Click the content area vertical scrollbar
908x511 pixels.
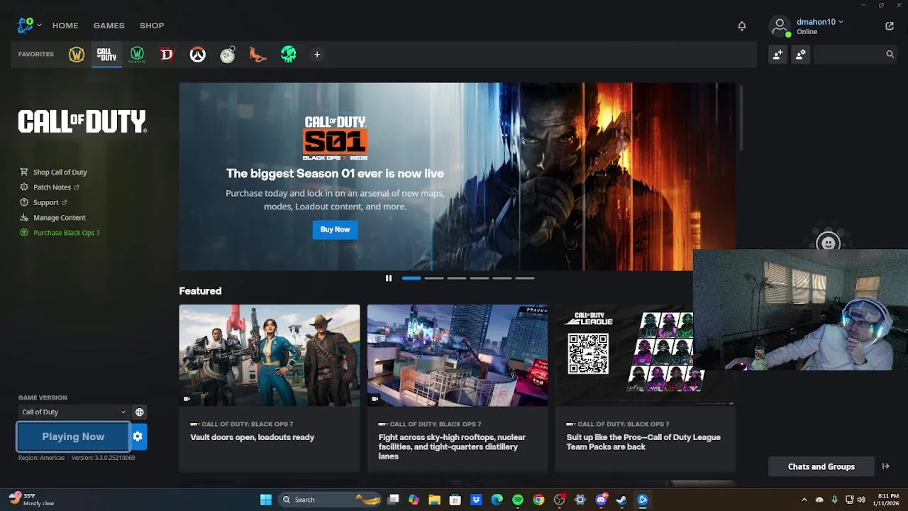[741, 117]
